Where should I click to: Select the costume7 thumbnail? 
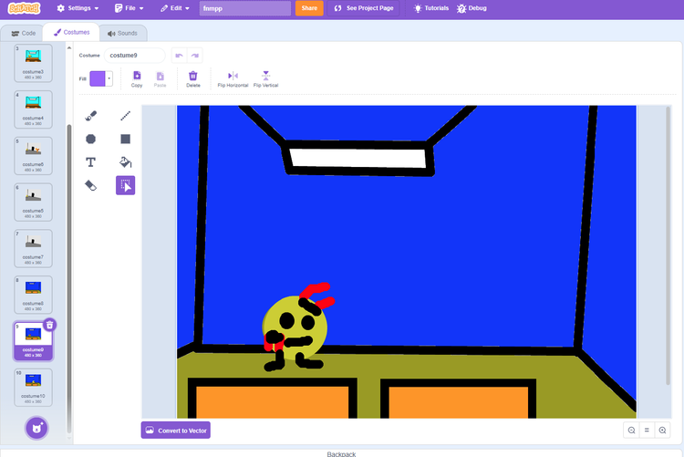click(33, 248)
